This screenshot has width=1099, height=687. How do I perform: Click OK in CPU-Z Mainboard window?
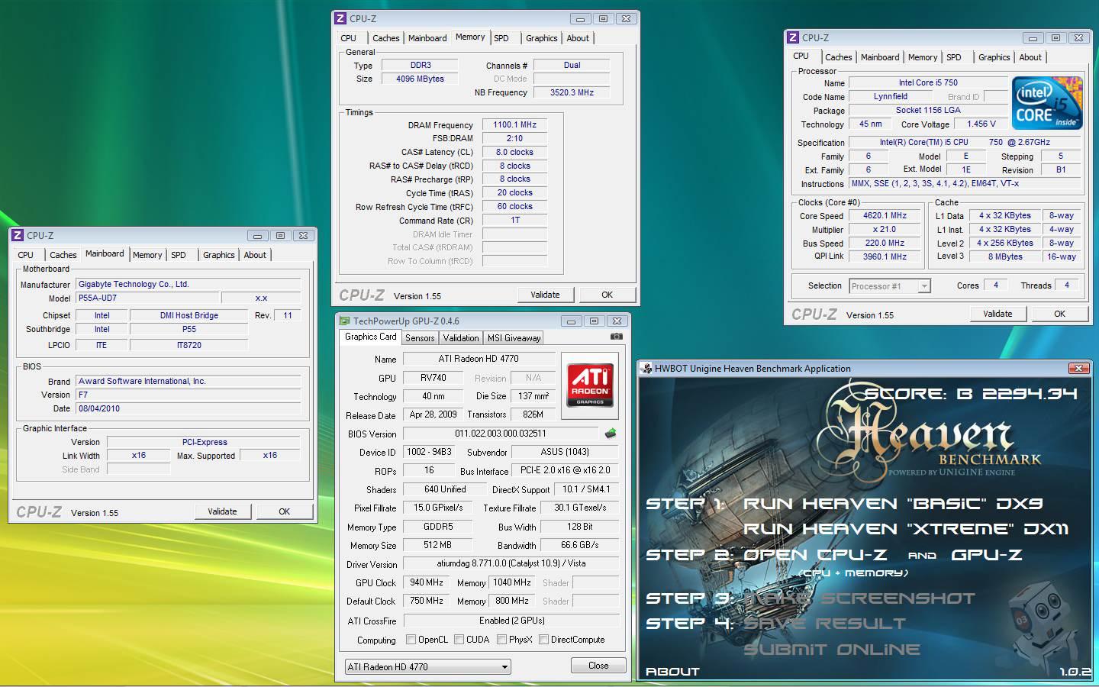point(284,511)
